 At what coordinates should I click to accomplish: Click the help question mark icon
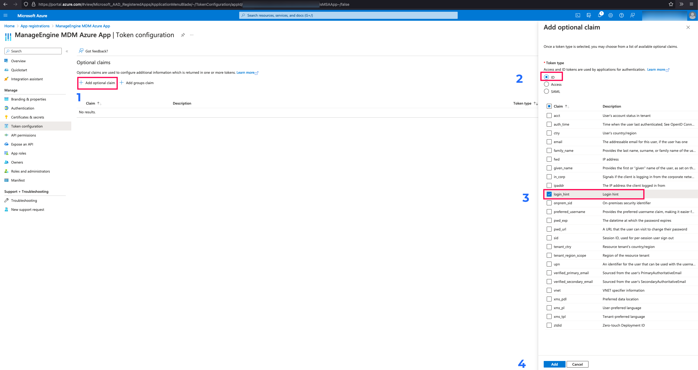tap(622, 15)
